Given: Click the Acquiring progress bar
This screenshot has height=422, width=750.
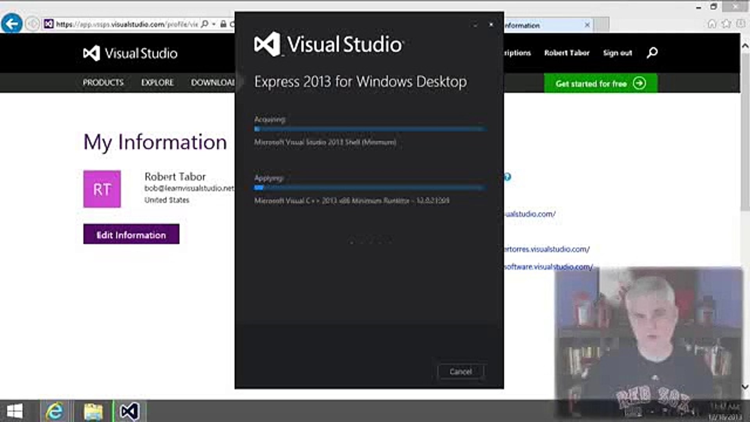Looking at the screenshot, I should pos(370,129).
